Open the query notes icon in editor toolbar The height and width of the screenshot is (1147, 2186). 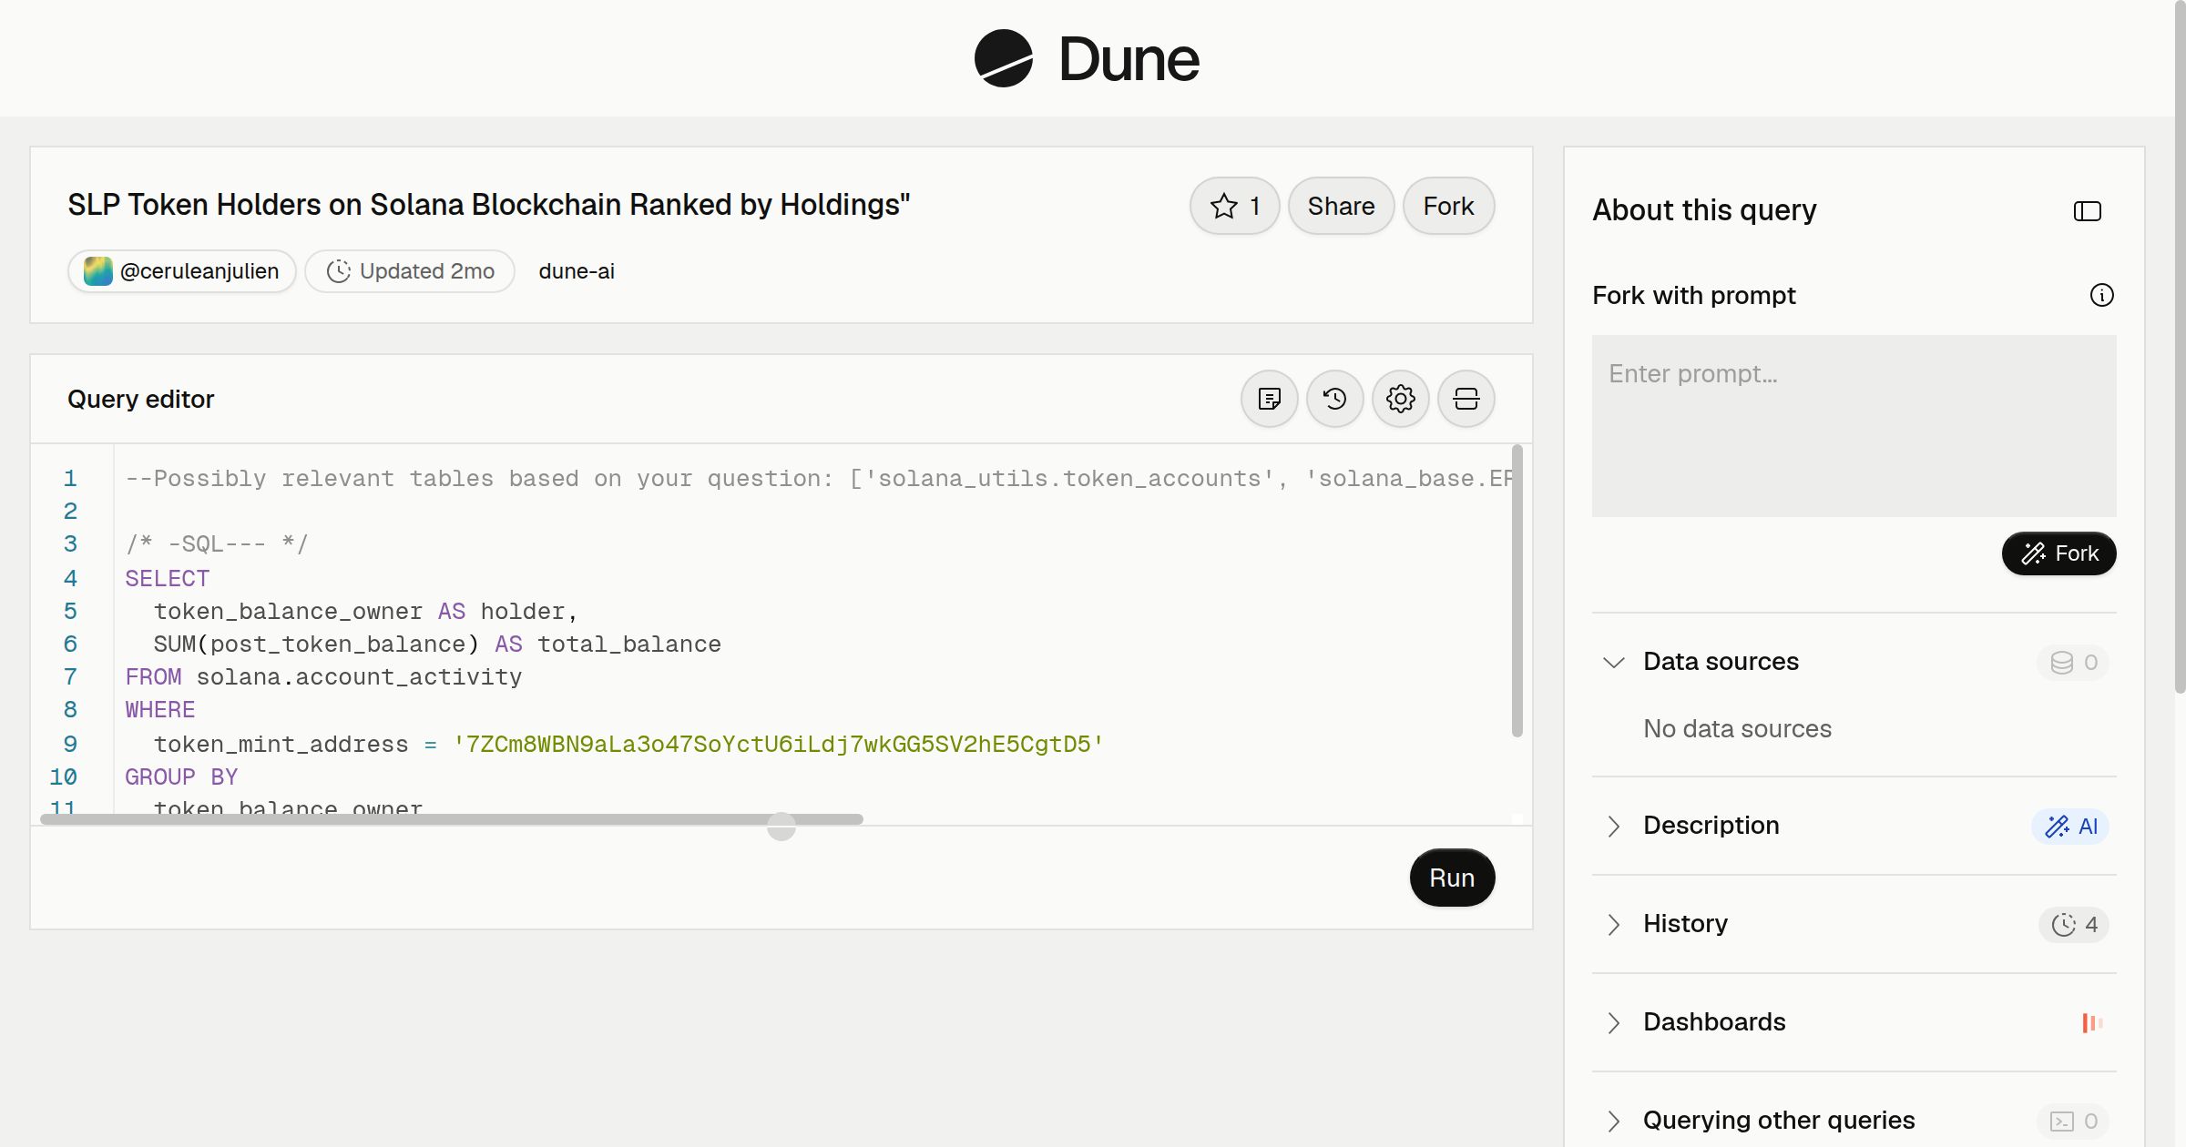(x=1269, y=399)
